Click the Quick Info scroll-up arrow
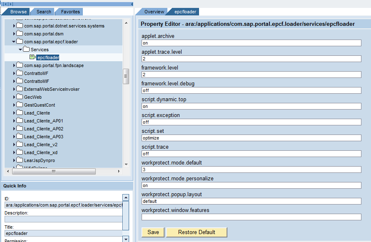This screenshot has height=242, width=371. 126,197
